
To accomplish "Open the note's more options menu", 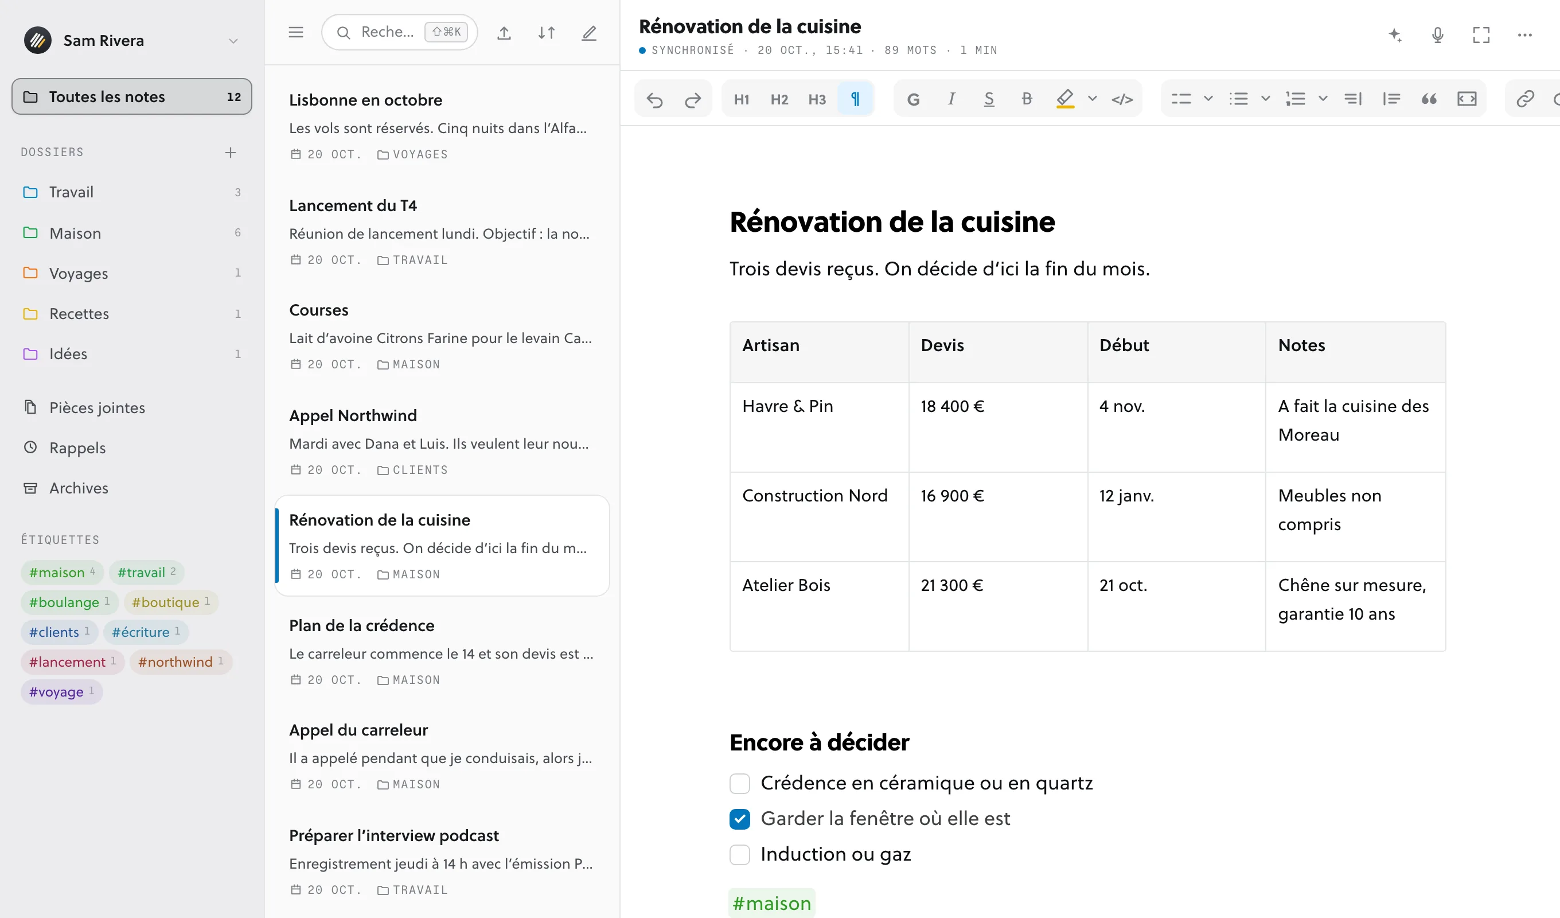I will pos(1524,34).
